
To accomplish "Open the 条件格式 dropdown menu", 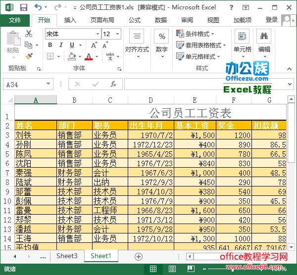I will [196, 34].
